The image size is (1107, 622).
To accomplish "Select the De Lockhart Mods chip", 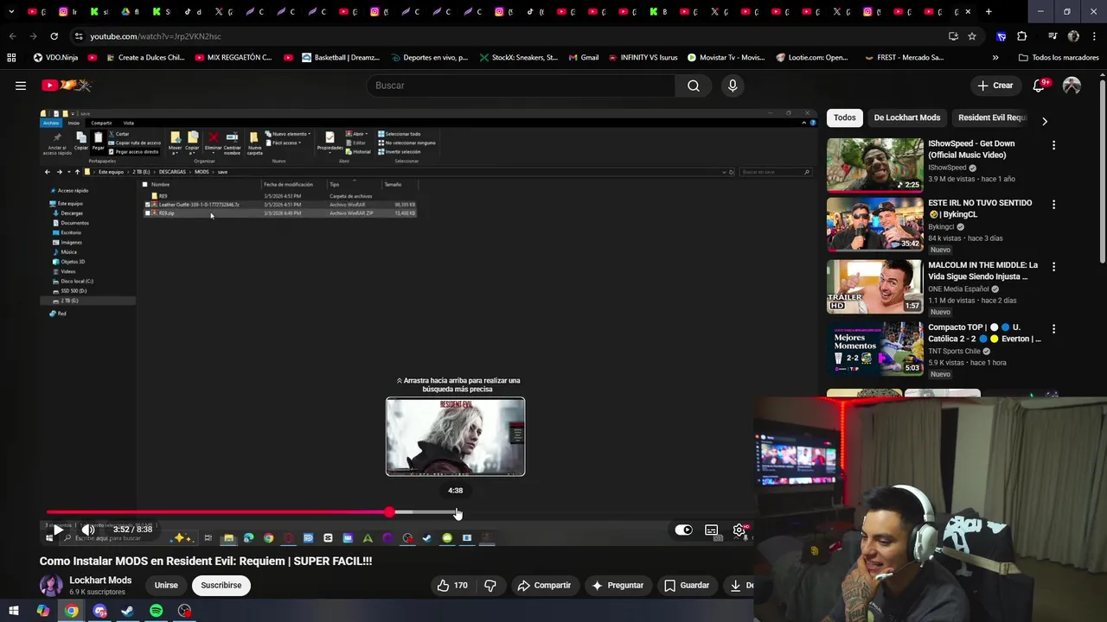I will [907, 117].
